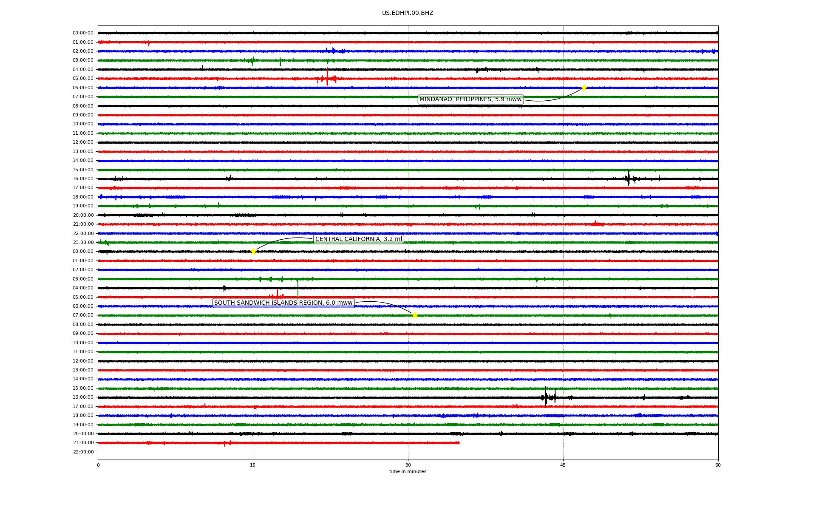Image resolution: width=816 pixels, height=510 pixels.
Task: Click the MINDANAO, PHILIPPINES, 5.9 mww label
Action: (x=470, y=99)
